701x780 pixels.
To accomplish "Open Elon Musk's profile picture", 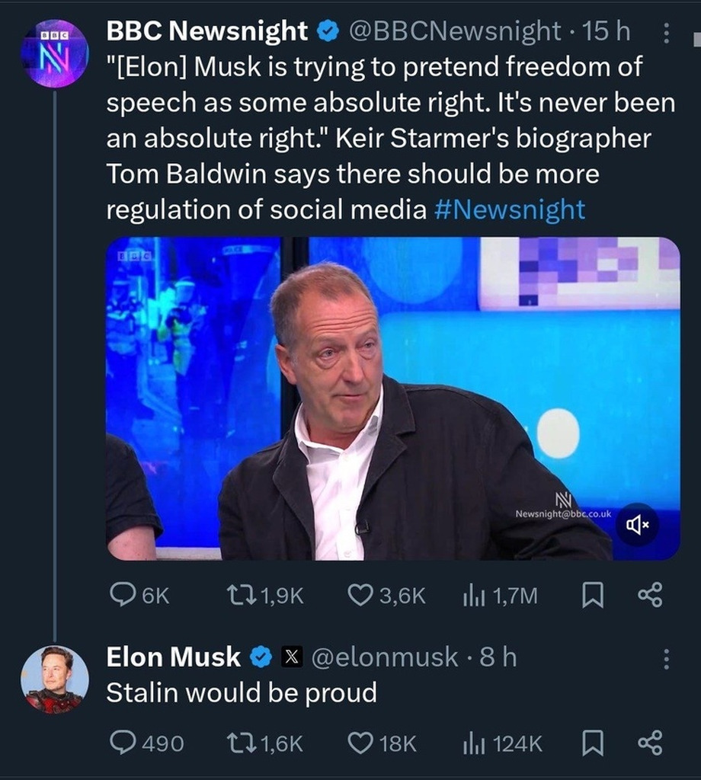I will click(54, 679).
